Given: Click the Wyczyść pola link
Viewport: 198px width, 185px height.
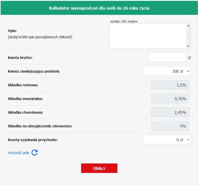Looking at the screenshot, I should click(18, 153).
